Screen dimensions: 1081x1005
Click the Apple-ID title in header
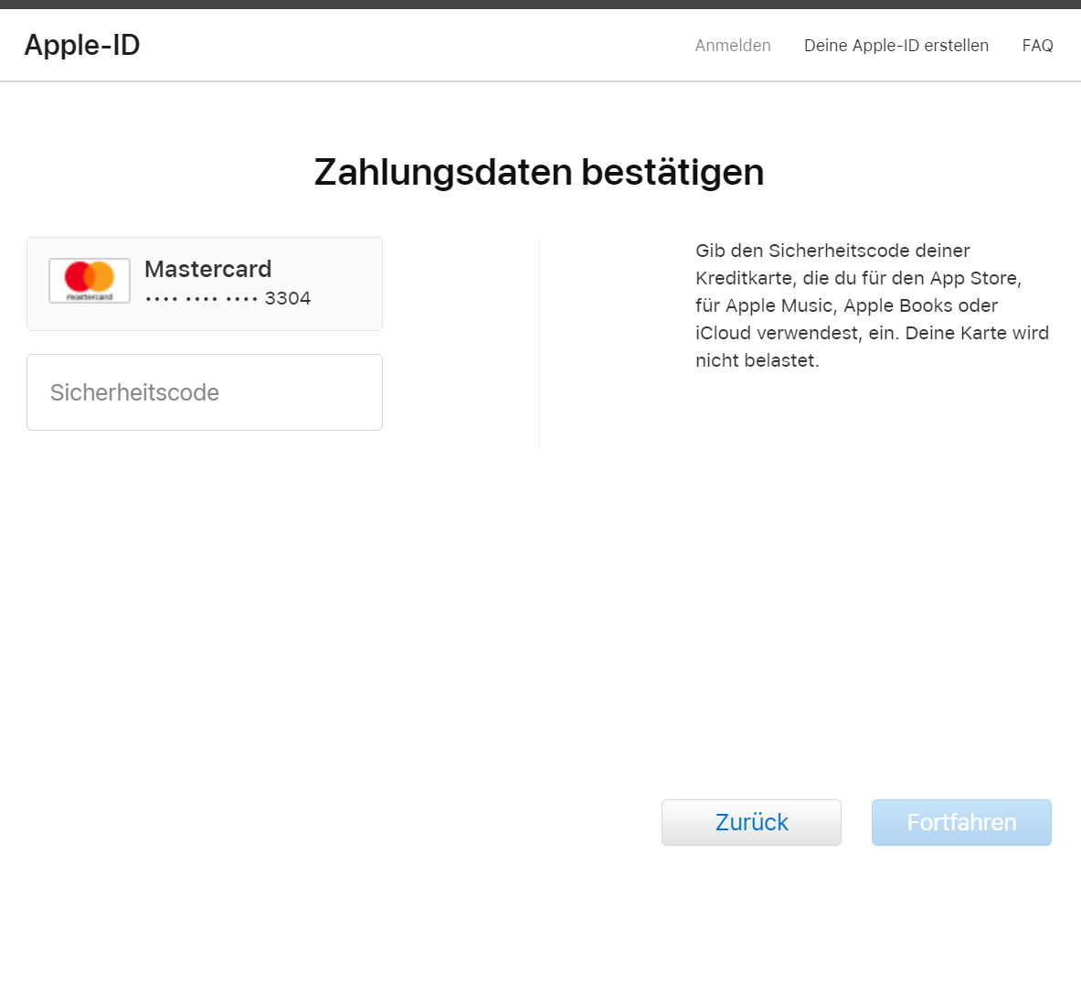pos(82,46)
